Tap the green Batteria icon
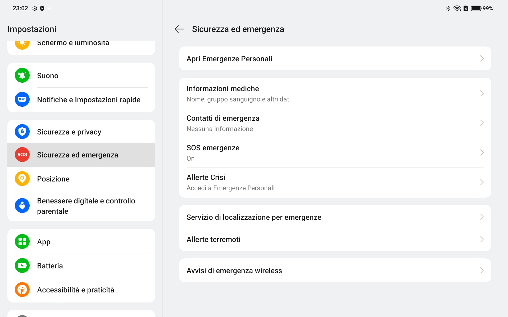 pos(22,265)
